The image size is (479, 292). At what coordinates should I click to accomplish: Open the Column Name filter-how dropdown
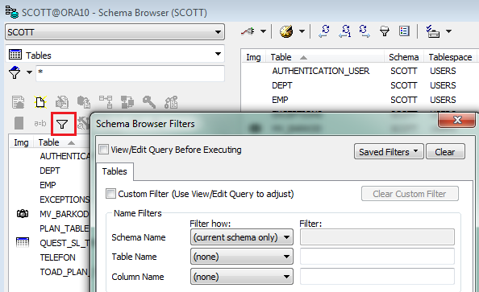coord(242,277)
